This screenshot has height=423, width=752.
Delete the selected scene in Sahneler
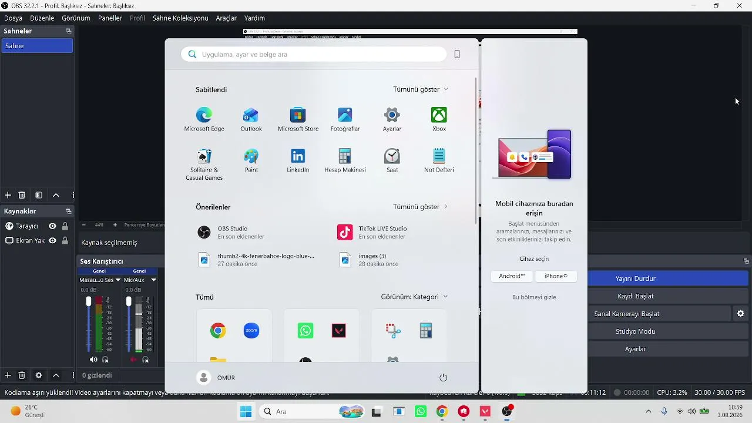[22, 195]
